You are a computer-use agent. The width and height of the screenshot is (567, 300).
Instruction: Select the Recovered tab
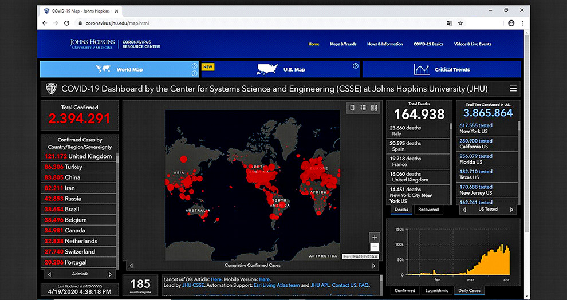[x=428, y=210]
